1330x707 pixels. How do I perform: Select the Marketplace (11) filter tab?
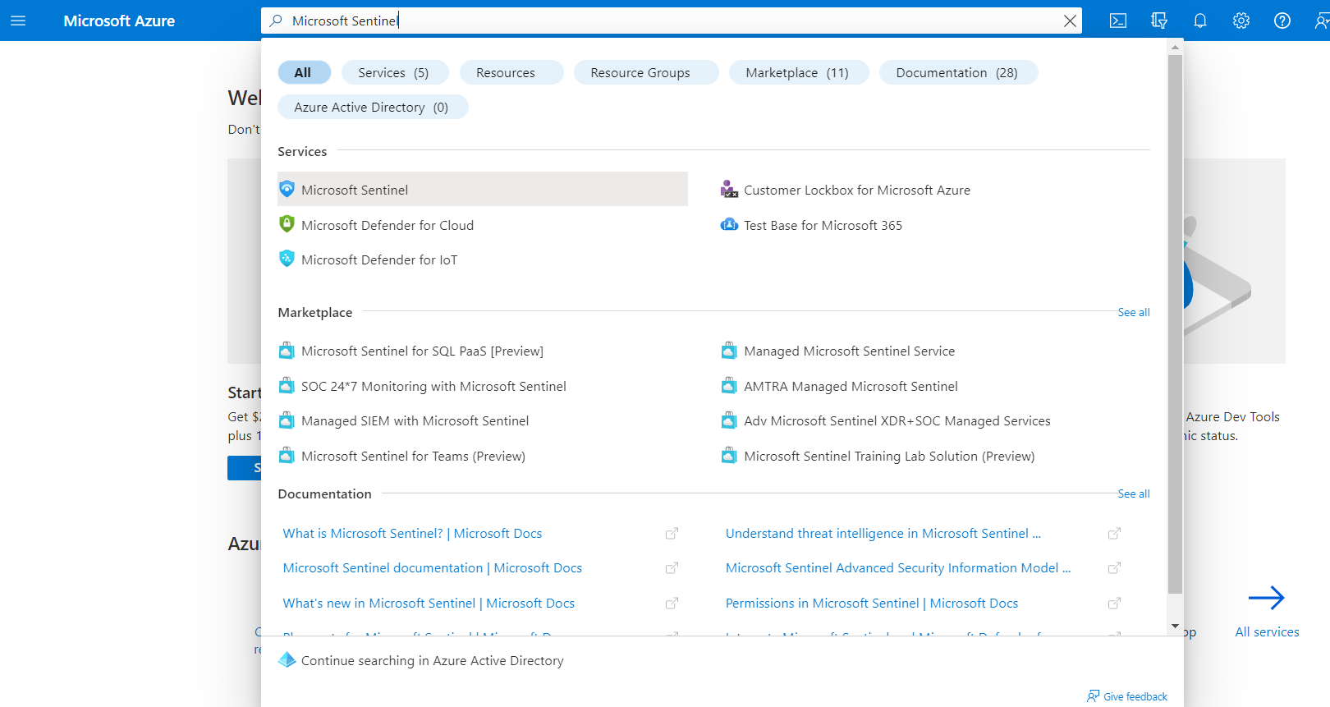point(796,72)
